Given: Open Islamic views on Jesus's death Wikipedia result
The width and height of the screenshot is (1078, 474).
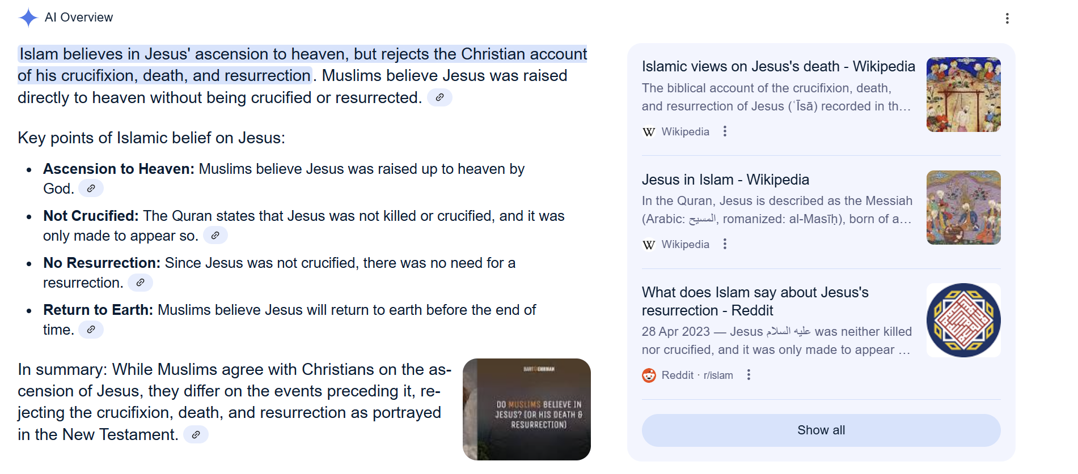Looking at the screenshot, I should tap(778, 66).
